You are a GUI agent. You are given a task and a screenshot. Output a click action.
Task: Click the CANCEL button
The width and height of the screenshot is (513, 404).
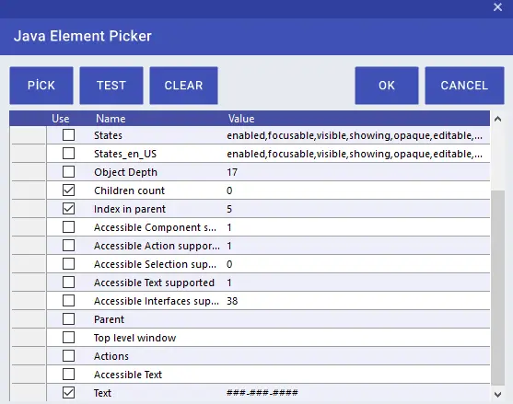click(x=464, y=86)
